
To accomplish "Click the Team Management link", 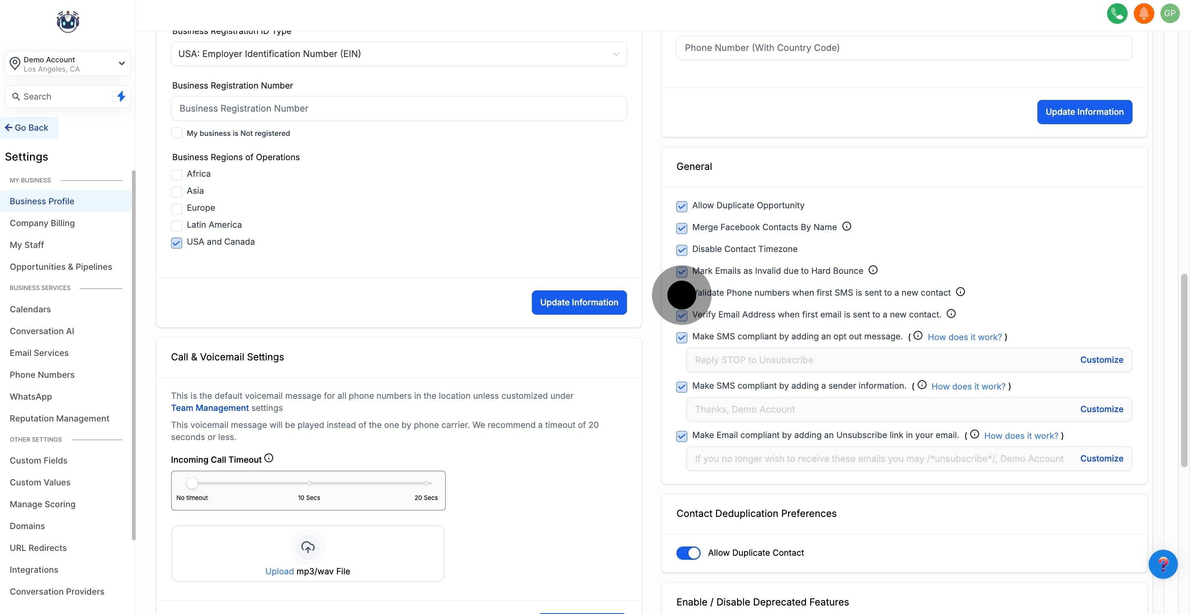I will click(x=210, y=408).
